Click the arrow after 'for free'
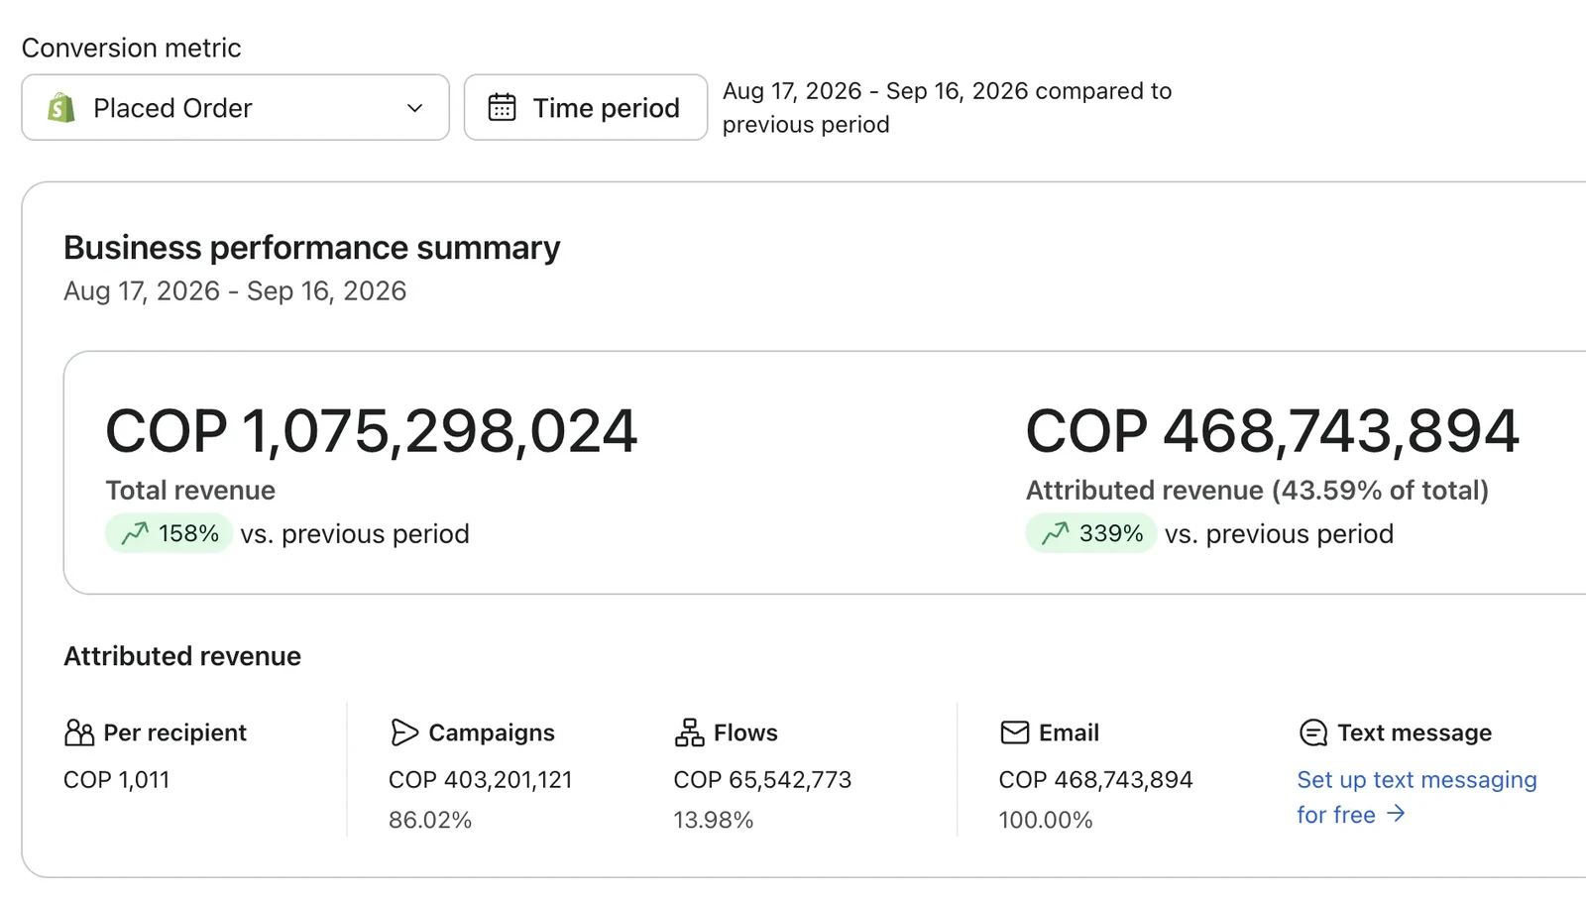Screen dimensions: 1586x900 point(1396,814)
